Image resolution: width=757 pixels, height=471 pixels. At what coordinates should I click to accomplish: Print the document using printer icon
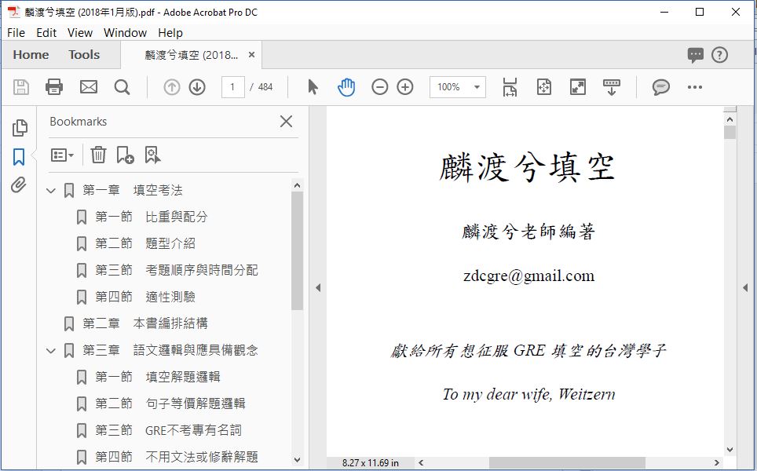(x=54, y=87)
